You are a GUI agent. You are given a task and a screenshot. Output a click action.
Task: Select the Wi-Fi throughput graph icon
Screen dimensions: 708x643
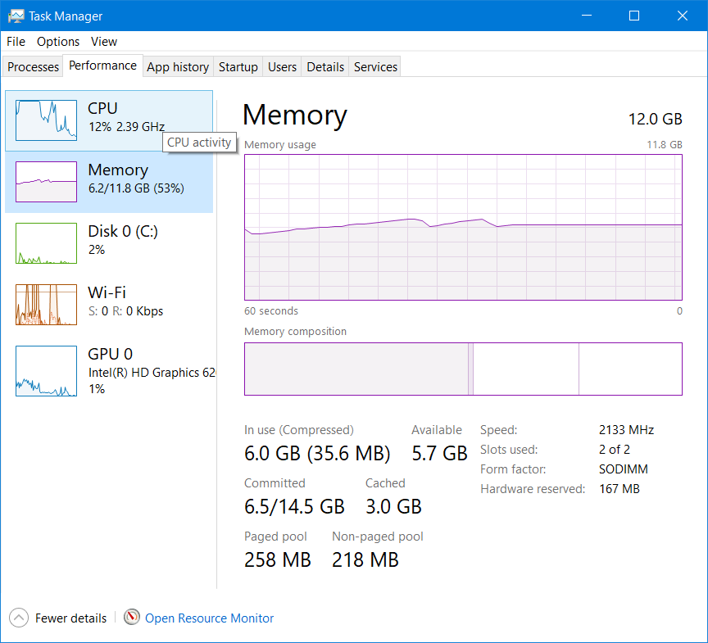46,304
